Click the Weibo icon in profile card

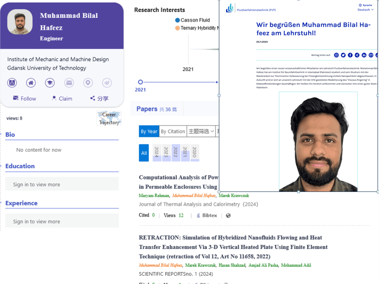coord(107,83)
